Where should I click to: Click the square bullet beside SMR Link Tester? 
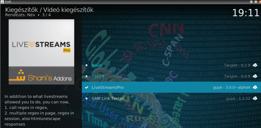coord(86,98)
